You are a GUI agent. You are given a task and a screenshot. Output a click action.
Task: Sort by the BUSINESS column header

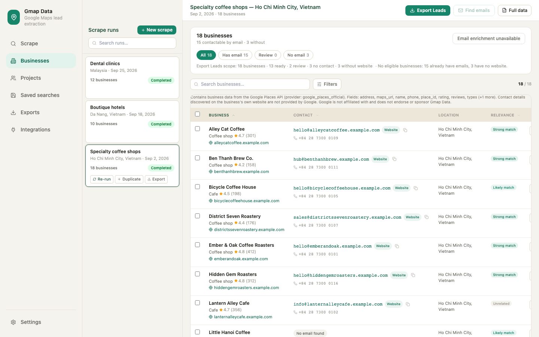(x=222, y=115)
